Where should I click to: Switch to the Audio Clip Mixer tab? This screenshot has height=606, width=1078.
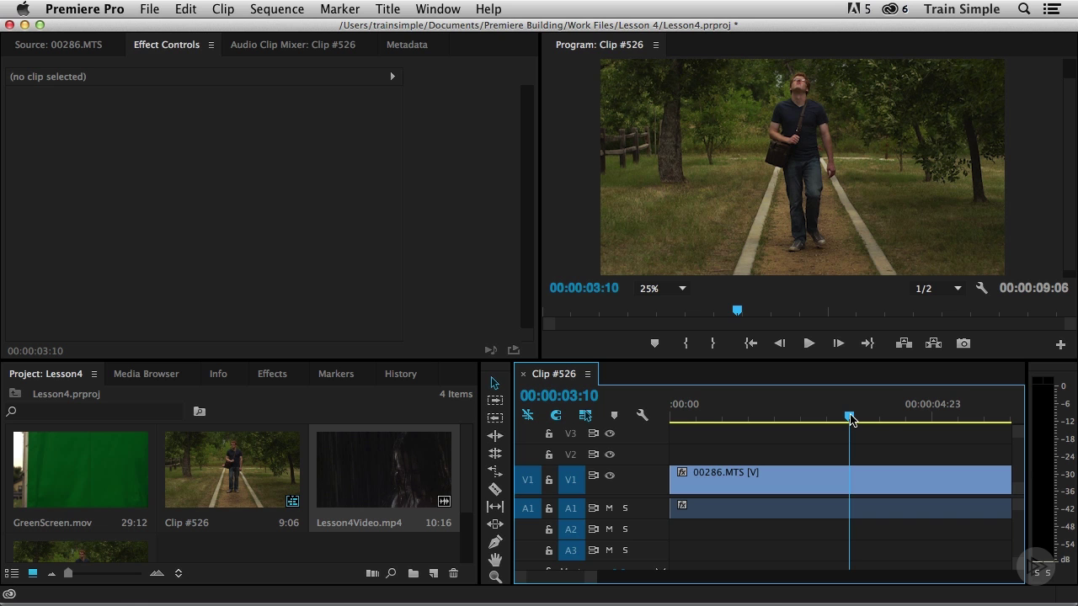tap(293, 45)
